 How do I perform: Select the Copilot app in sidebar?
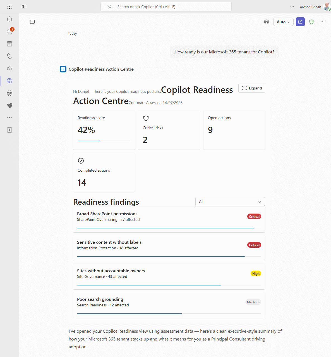9,81
